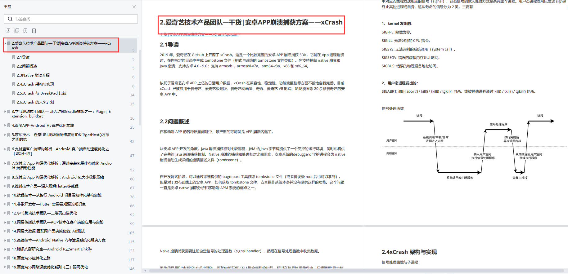Click the 系统调用或中断服务 diagram label
Image resolution: width=568 pixels, height=274 pixels.
pyautogui.click(x=460, y=178)
